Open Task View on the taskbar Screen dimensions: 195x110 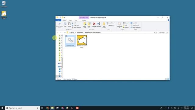click(x=42, y=108)
